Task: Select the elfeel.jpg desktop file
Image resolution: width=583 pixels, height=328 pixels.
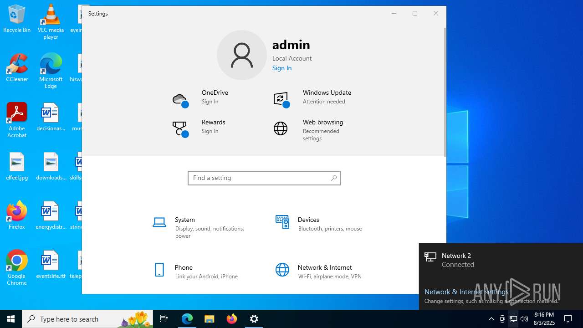Action: [x=17, y=167]
